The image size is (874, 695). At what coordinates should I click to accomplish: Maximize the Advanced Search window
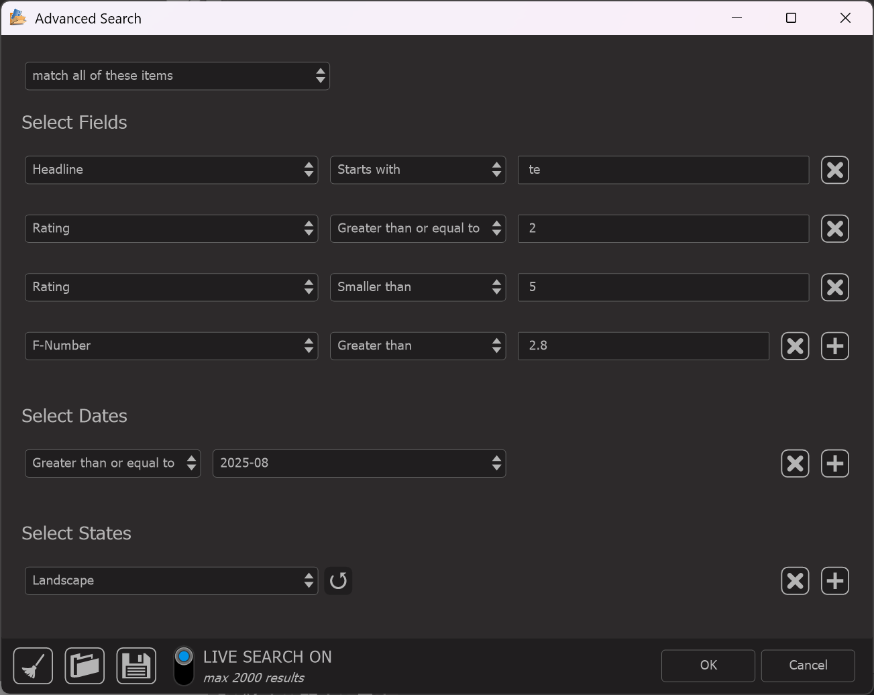791,18
